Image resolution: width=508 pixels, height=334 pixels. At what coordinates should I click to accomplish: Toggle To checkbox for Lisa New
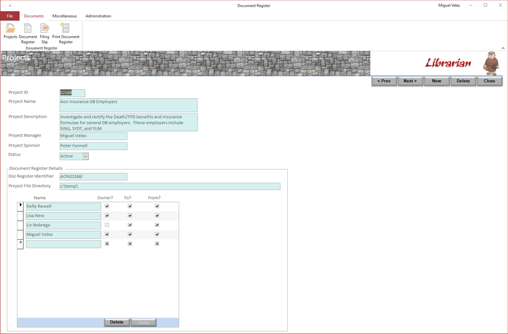[x=130, y=216]
